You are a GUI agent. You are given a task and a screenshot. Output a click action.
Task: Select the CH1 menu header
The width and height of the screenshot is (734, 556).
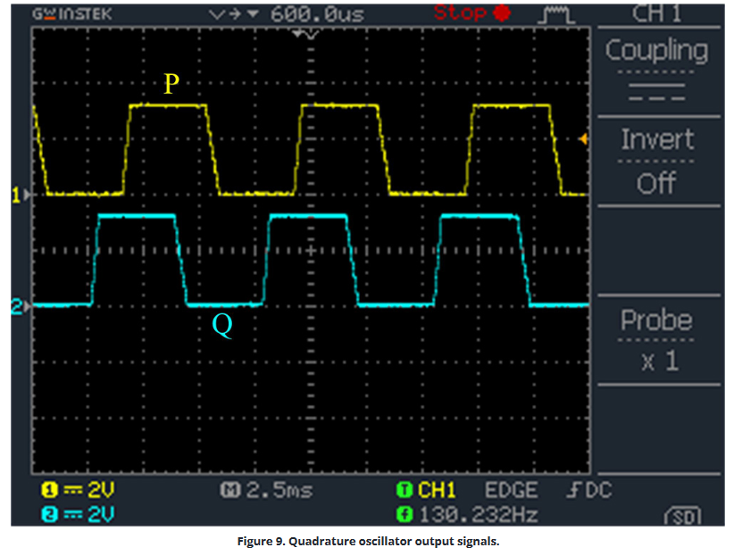pos(658,13)
